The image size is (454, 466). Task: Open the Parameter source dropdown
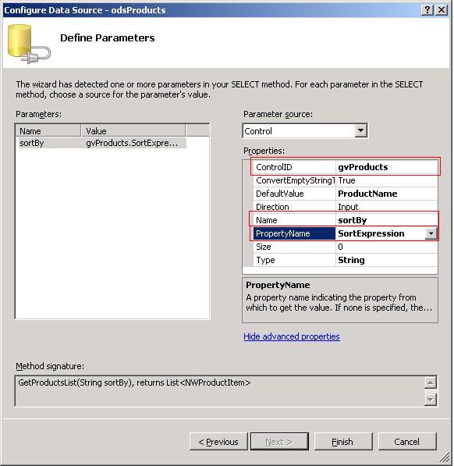360,131
